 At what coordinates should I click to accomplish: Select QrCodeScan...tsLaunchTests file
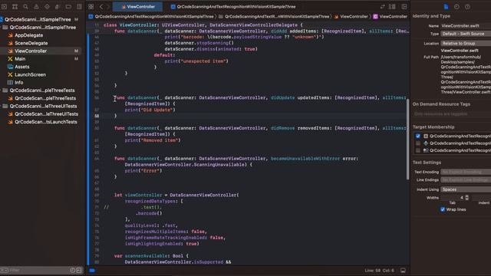[46, 122]
